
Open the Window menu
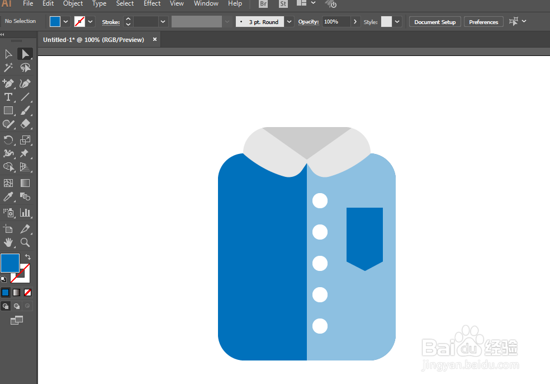pos(206,3)
